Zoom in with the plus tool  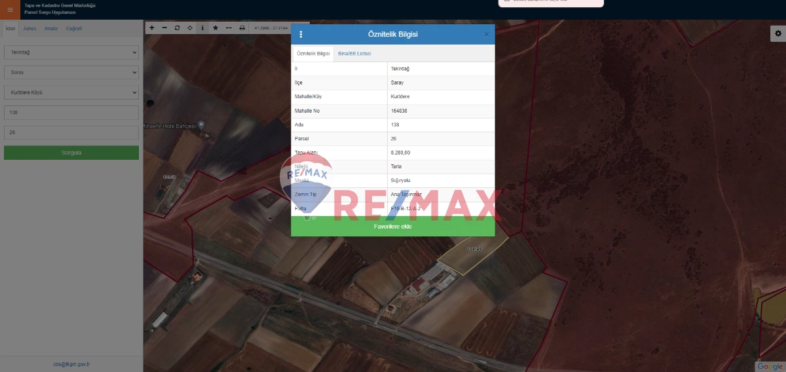(152, 28)
